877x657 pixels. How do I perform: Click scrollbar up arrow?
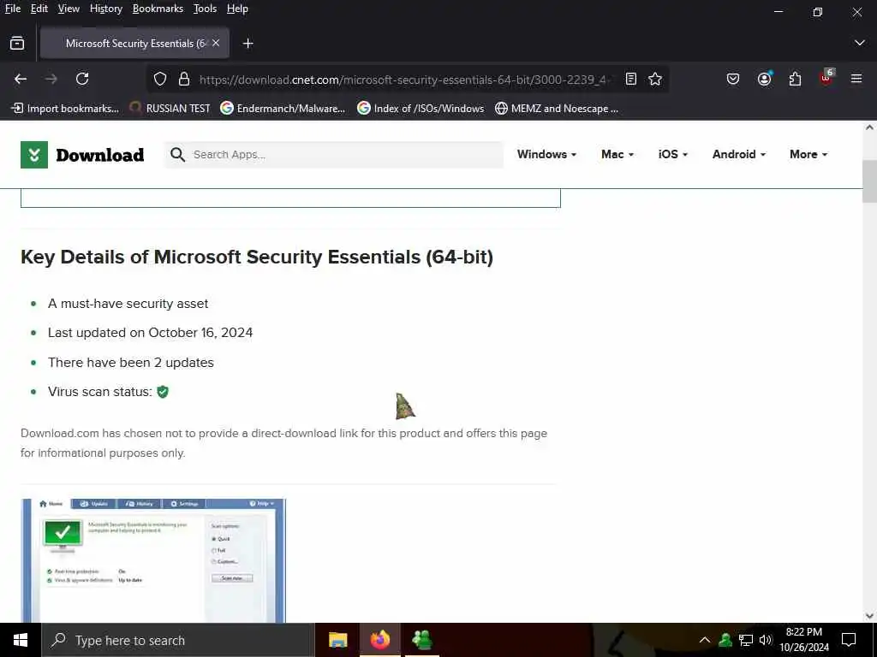(x=870, y=127)
